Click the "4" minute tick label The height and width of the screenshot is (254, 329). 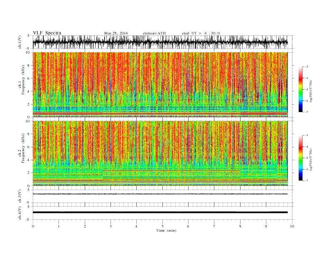[136, 226]
